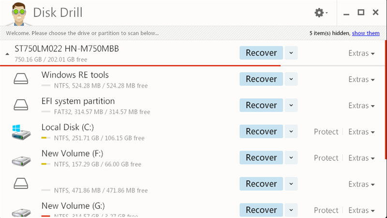Collapse the ST750LM022 drive partition list
This screenshot has width=387, height=218.
coord(7,54)
